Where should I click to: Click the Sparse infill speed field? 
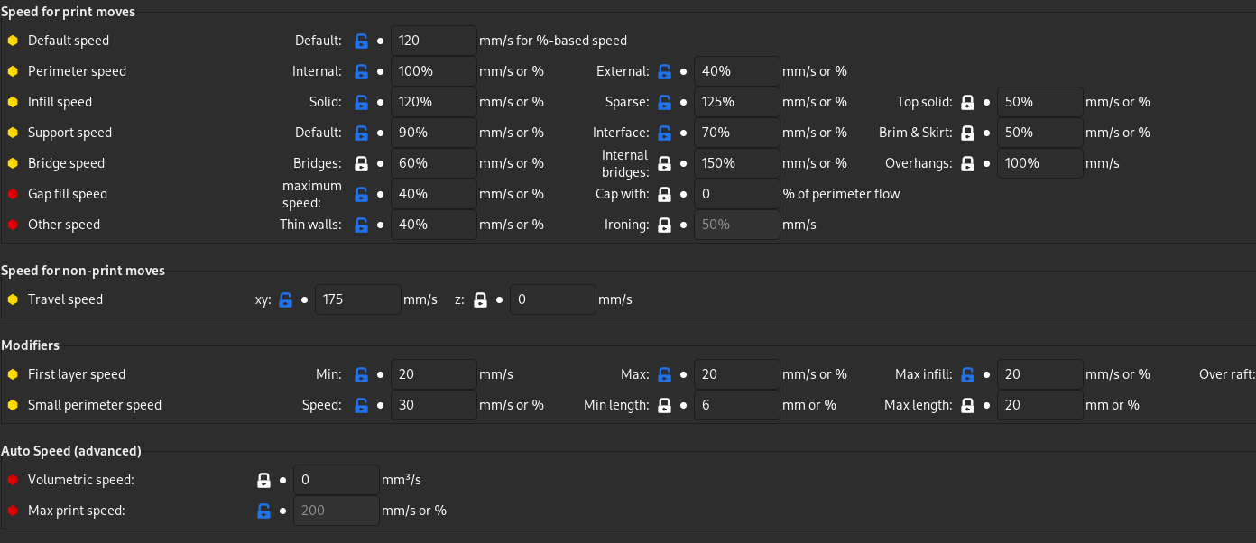pyautogui.click(x=736, y=102)
